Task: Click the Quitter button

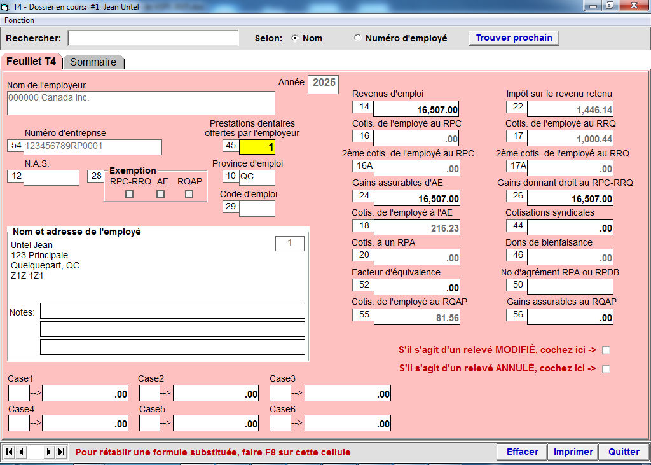Action: pyautogui.click(x=623, y=452)
